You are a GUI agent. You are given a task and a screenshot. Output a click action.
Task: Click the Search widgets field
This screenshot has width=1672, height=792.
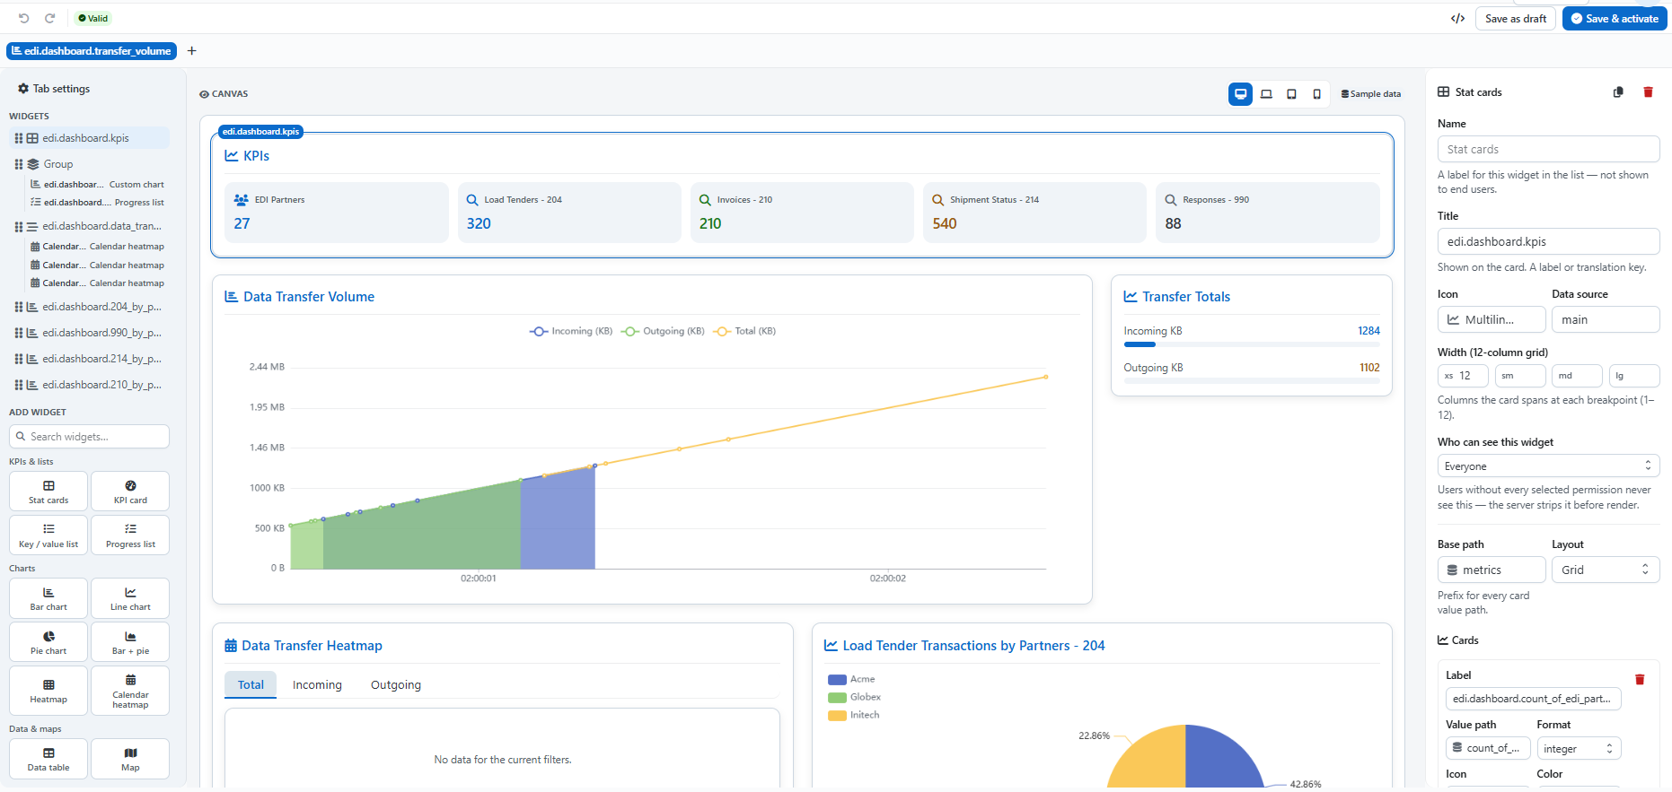(x=89, y=436)
